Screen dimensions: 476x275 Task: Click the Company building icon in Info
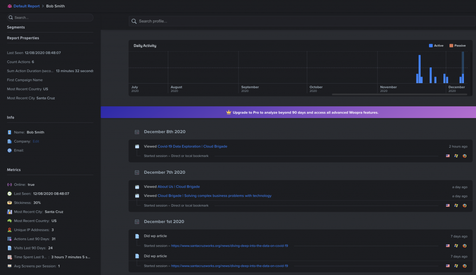click(9, 141)
